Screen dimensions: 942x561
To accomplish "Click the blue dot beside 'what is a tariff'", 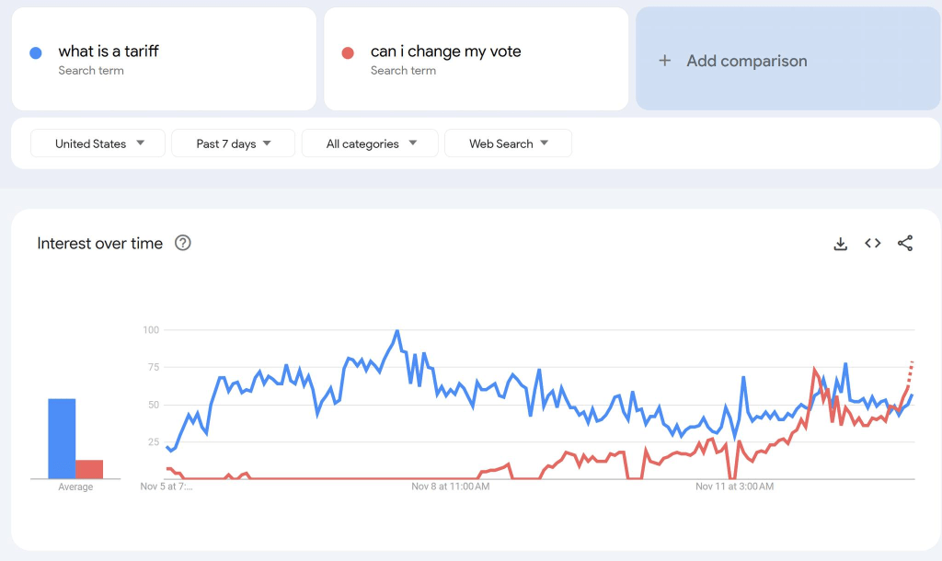I will click(x=36, y=52).
